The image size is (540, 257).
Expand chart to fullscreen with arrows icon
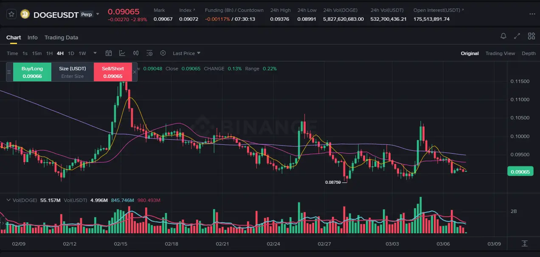click(x=517, y=36)
